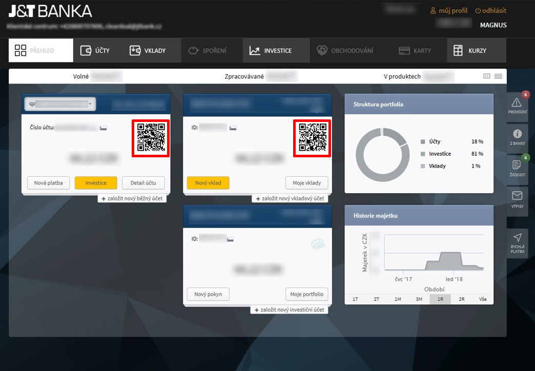Screen dimensions: 535x371
Task: Click the Zpracovávané label
Action: point(244,76)
